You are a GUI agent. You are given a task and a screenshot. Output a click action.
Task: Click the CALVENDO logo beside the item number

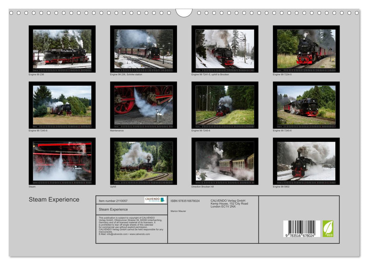point(155,200)
